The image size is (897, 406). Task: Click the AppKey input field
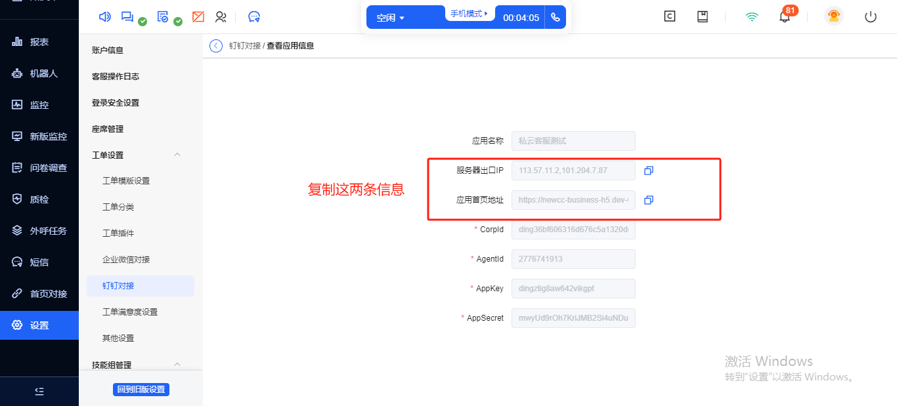point(573,289)
